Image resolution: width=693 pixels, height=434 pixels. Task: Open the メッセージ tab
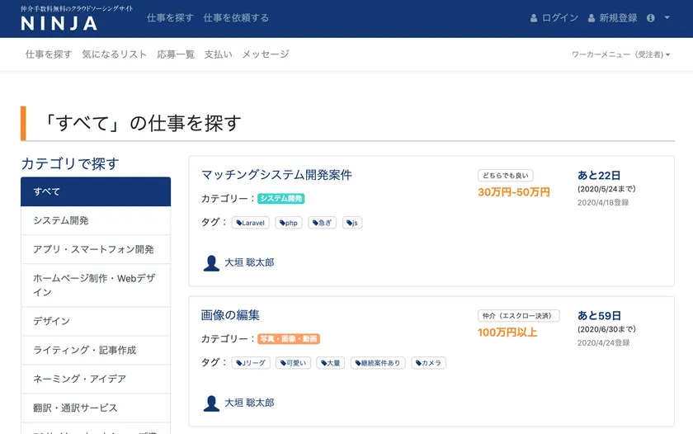[265, 54]
